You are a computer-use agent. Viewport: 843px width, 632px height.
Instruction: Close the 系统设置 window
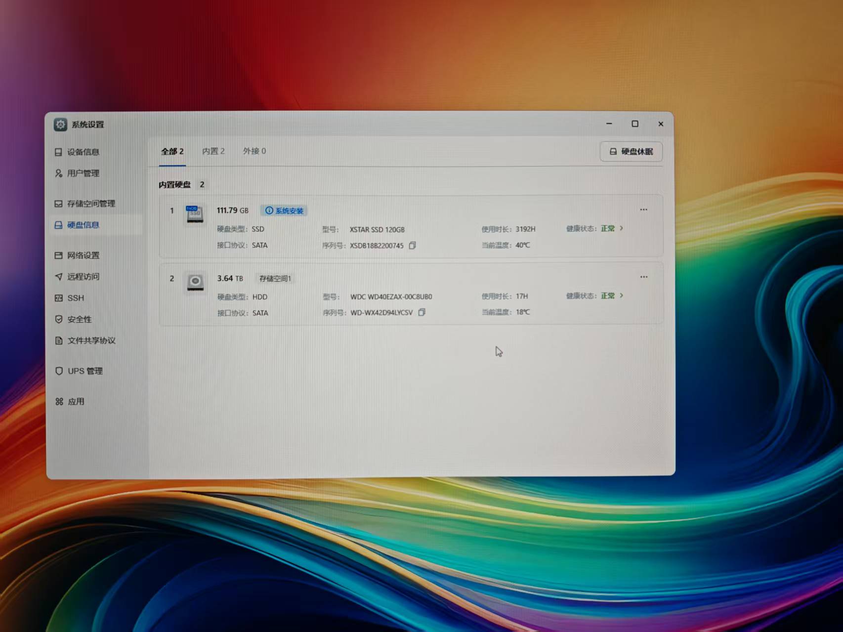pos(661,124)
